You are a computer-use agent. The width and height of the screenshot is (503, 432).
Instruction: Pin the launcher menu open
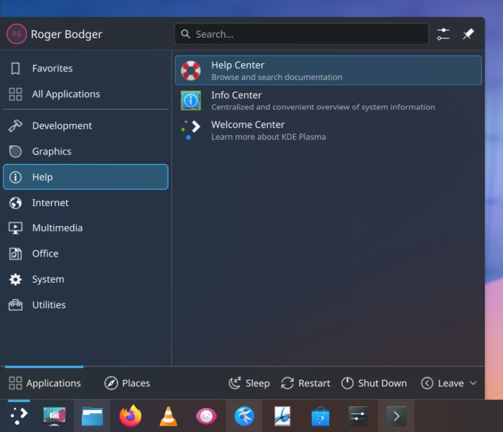[x=468, y=34]
